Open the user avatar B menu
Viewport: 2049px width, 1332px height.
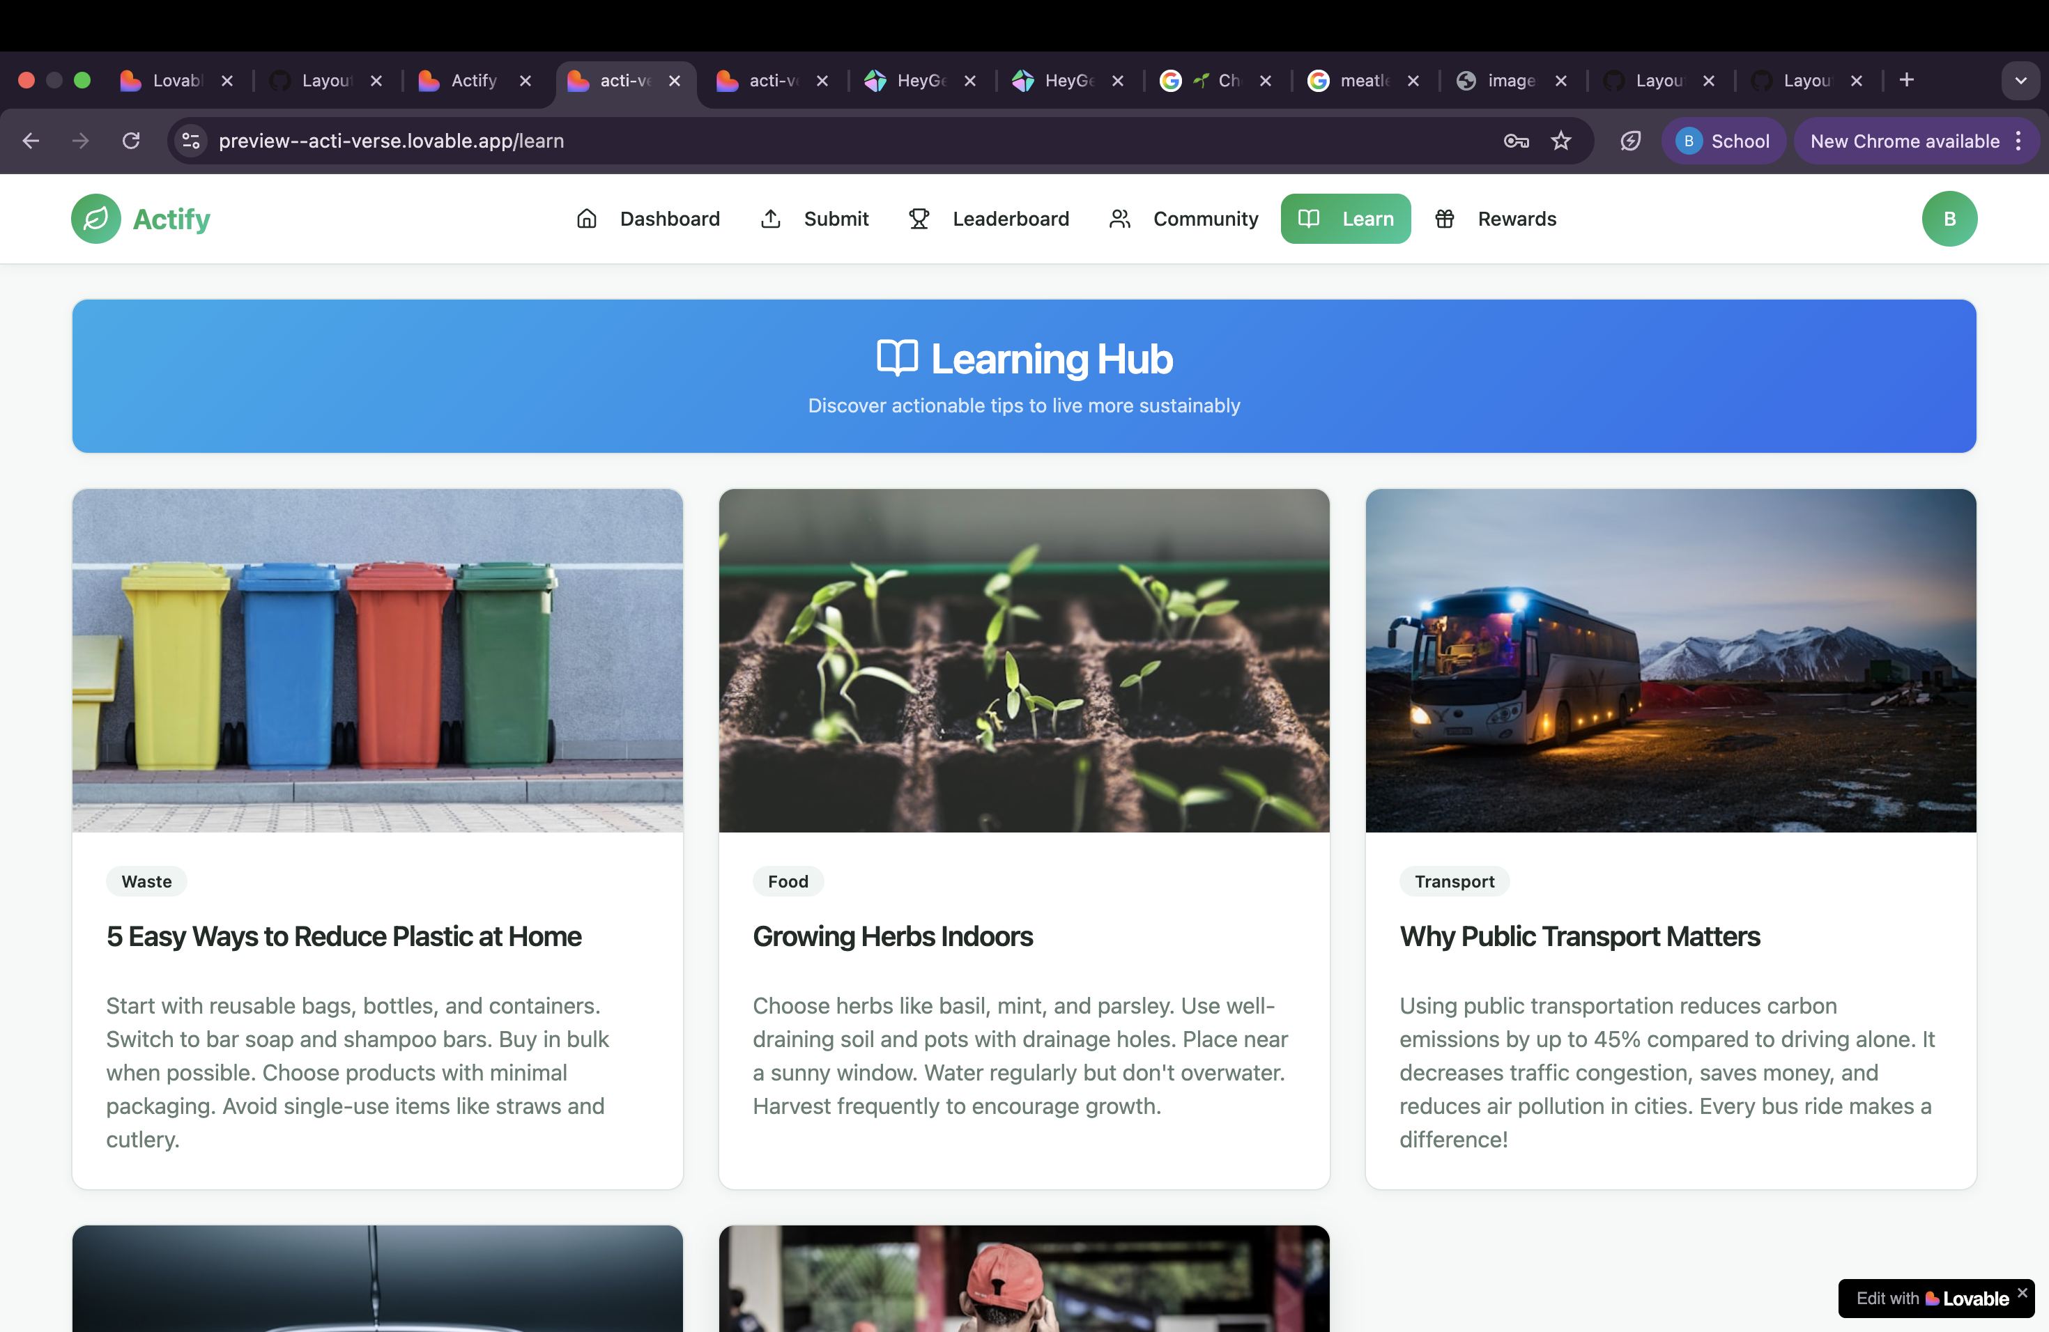coord(1949,219)
